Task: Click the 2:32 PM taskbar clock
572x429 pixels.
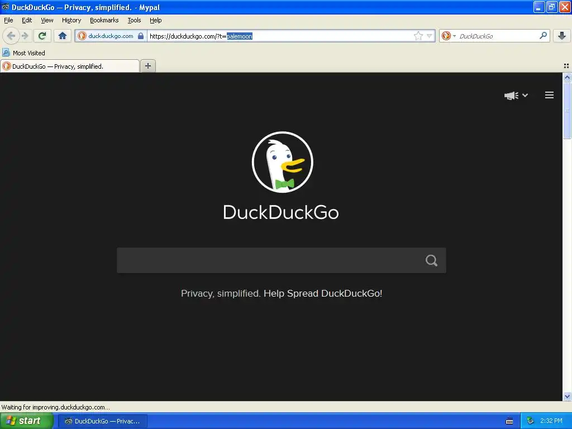Action: point(551,421)
